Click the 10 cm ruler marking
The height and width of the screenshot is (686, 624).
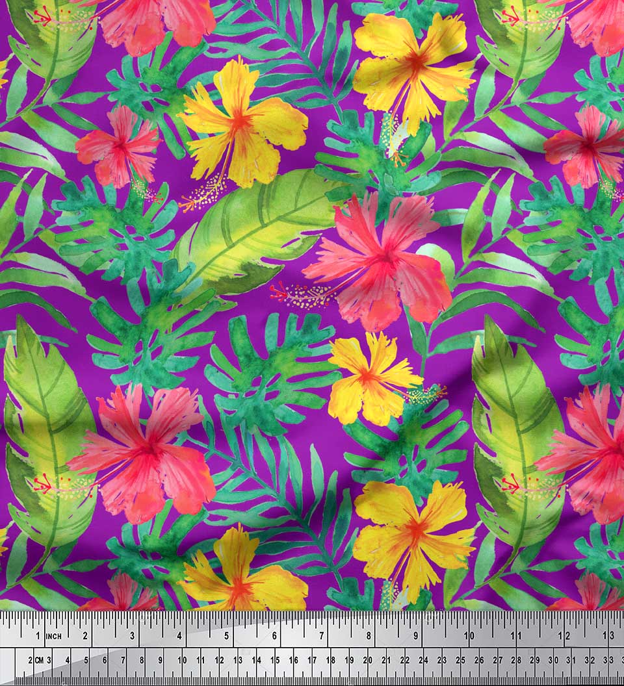point(181,660)
